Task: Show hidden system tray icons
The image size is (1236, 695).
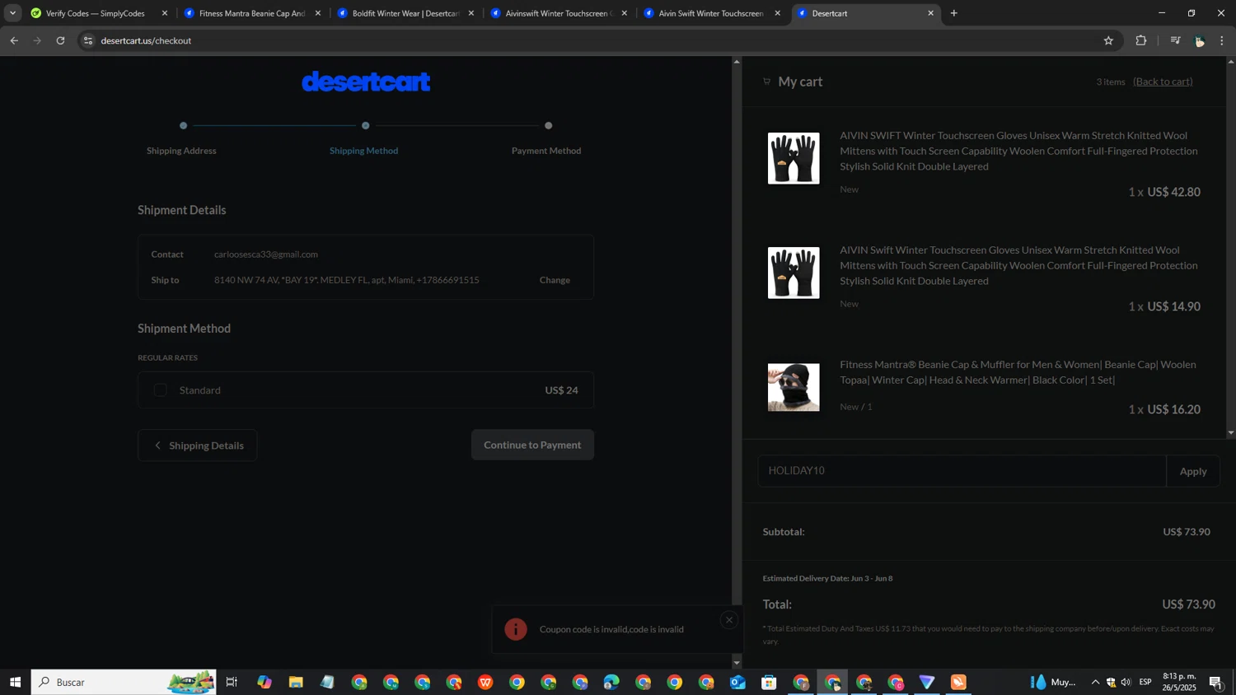Action: [x=1095, y=682]
